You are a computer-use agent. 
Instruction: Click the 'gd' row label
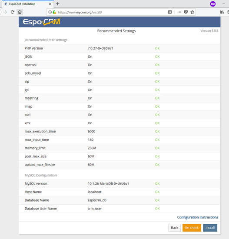point(27,90)
